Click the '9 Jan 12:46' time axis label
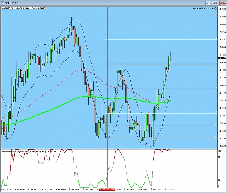 point(74,189)
